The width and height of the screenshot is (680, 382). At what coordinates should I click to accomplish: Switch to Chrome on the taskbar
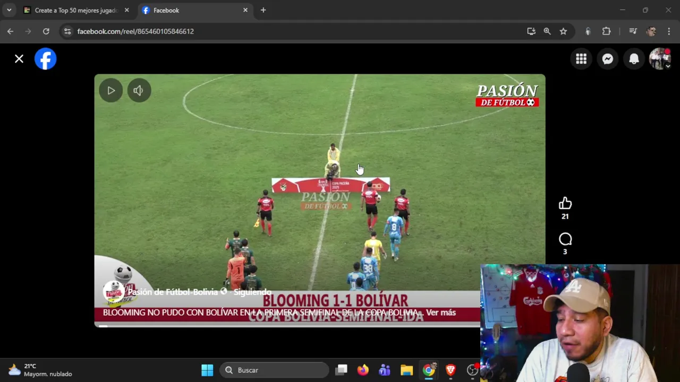click(429, 370)
